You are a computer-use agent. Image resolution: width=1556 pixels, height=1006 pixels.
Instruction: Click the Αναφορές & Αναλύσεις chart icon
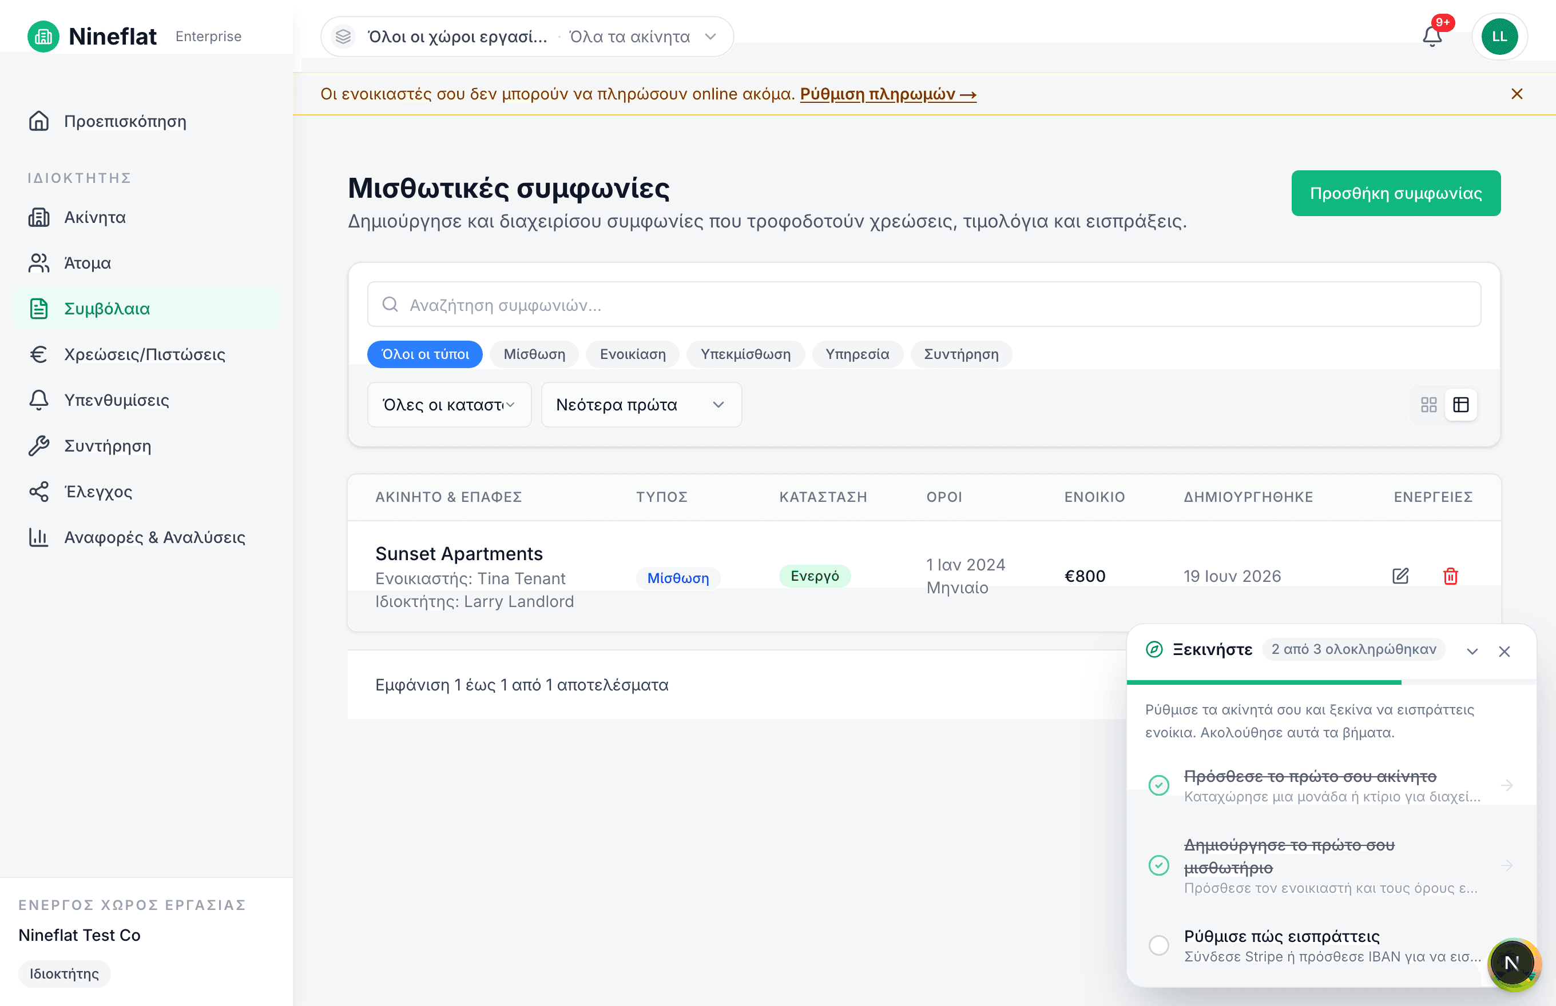[x=38, y=538]
